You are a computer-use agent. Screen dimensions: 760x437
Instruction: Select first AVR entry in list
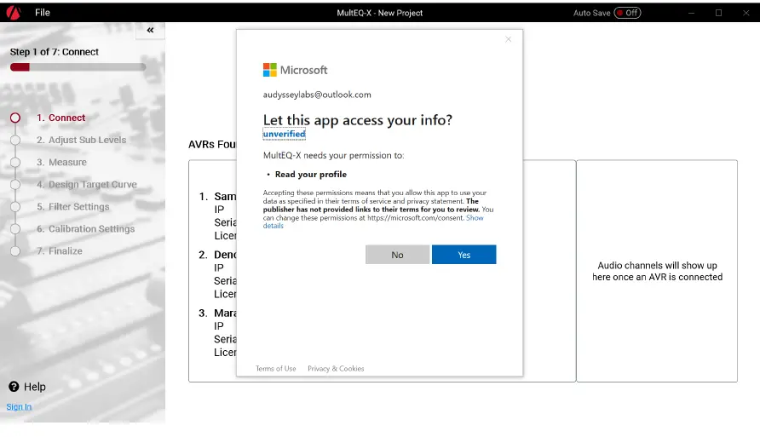[217, 216]
